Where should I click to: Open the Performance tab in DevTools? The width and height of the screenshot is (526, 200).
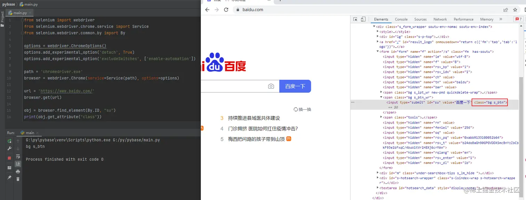[463, 19]
